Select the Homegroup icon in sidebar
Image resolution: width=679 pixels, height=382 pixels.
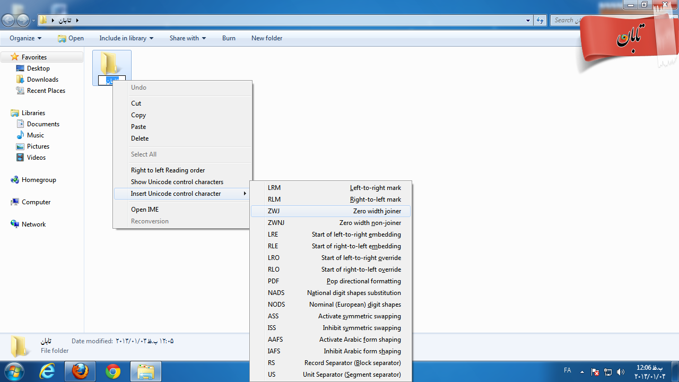coord(15,180)
